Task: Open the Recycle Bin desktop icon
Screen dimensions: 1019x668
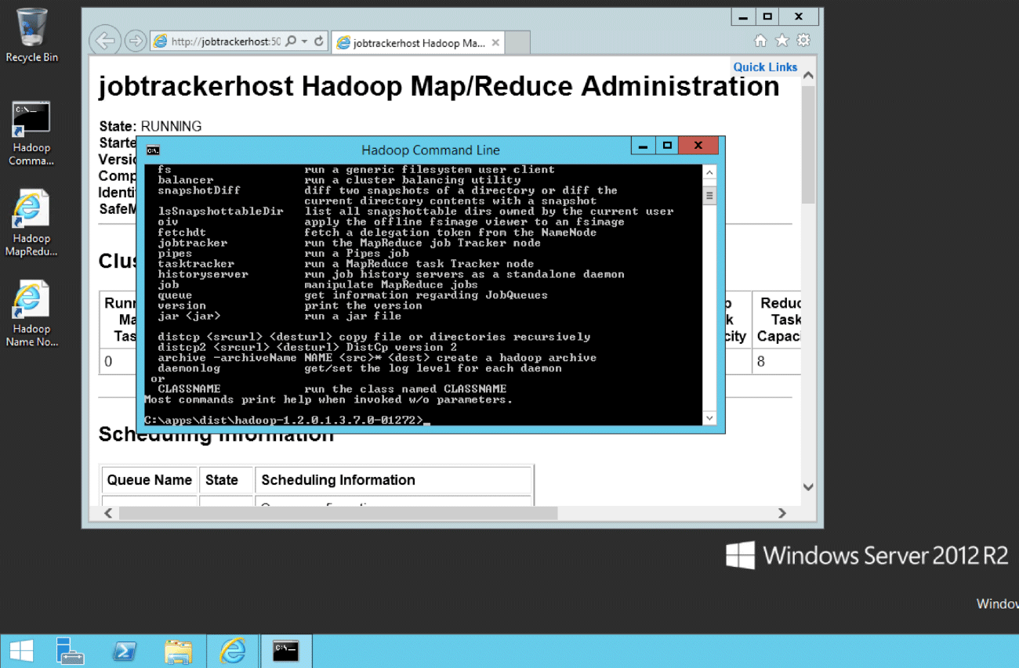Action: (31, 35)
